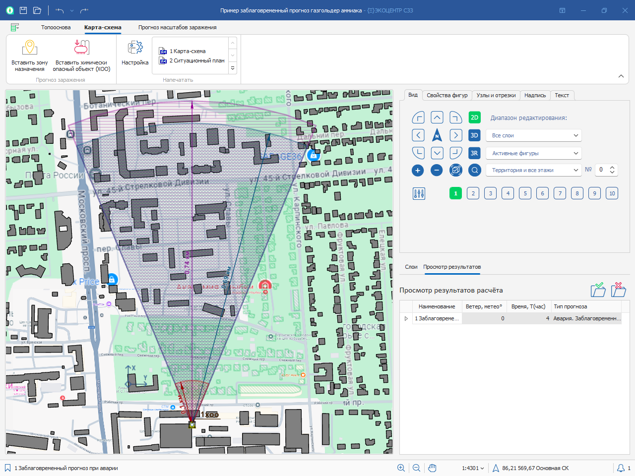Pan view to the lower-right corner
This screenshot has width=635, height=476.
click(455, 153)
